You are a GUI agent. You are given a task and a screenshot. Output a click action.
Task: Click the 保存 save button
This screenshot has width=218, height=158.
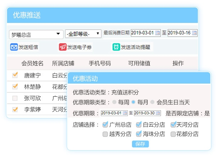pyautogui.click(x=140, y=144)
